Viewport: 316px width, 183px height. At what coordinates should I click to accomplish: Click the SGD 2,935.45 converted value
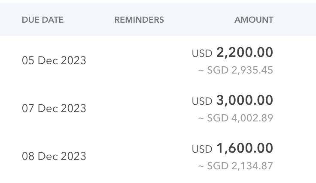[x=240, y=70]
